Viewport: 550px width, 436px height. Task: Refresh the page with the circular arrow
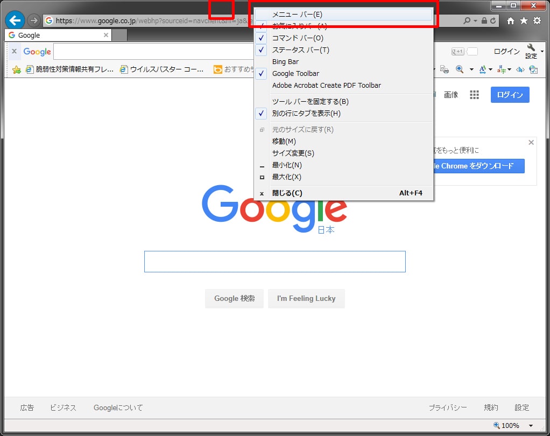(493, 20)
